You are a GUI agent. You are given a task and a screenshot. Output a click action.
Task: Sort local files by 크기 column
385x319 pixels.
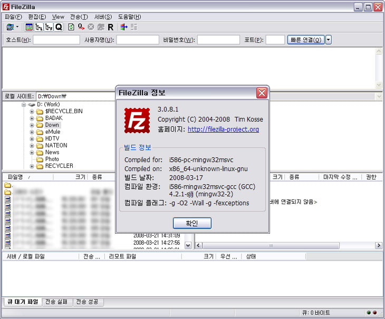tap(70, 177)
